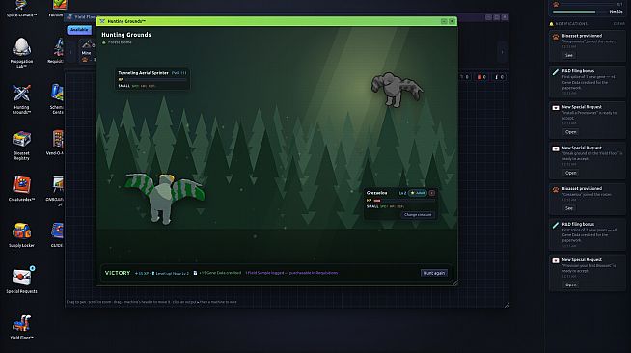Image resolution: width=631 pixels, height=353 pixels.
Task: Open the Special Requests envelope icon
Action: click(21, 277)
